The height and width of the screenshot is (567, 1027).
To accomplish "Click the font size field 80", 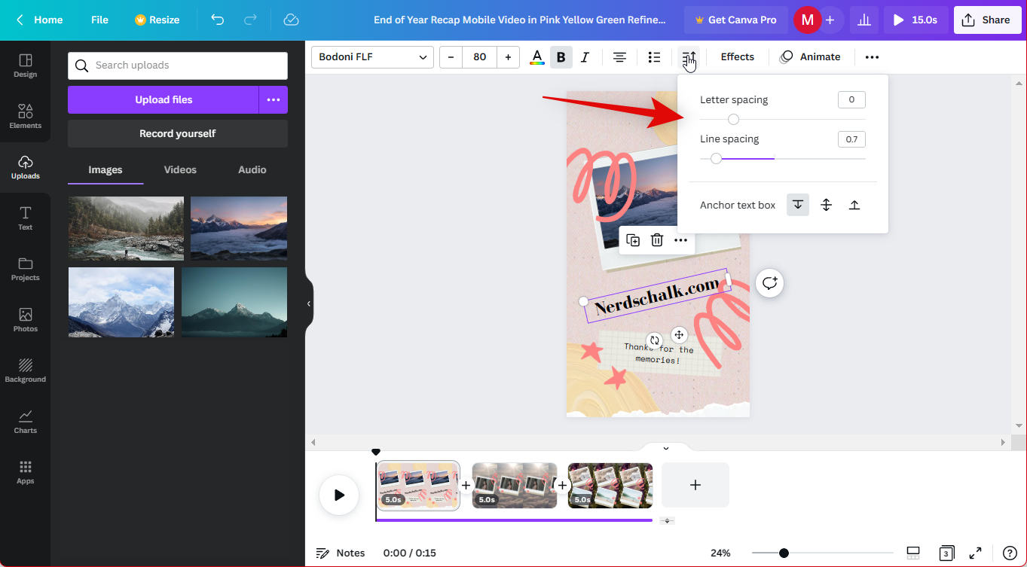I will pos(479,57).
